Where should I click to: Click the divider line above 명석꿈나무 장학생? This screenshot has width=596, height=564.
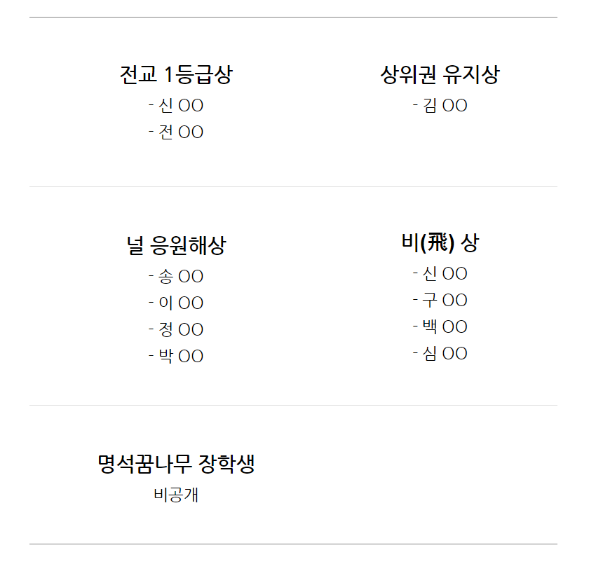(293, 405)
